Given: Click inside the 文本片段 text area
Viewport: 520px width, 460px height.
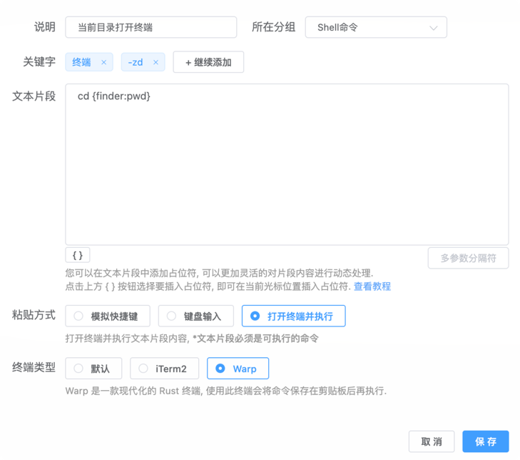Looking at the screenshot, I should (x=286, y=164).
